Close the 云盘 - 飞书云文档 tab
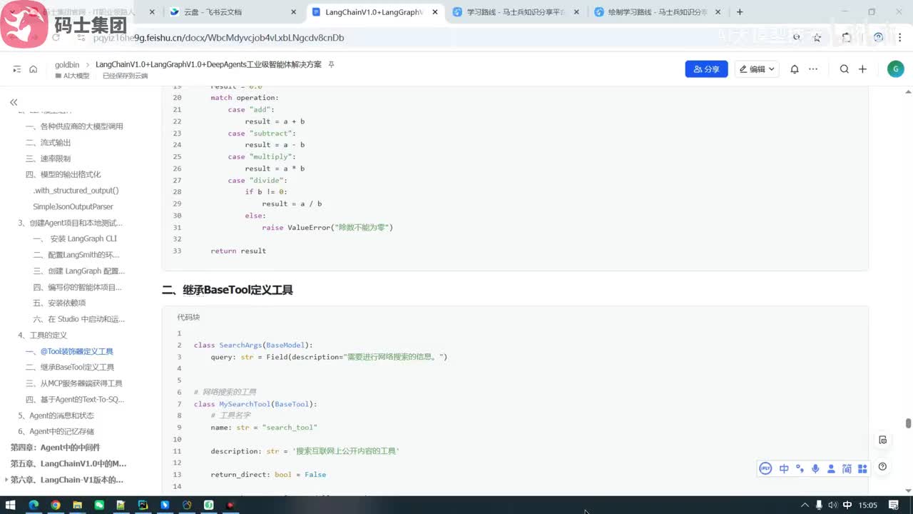 294,12
